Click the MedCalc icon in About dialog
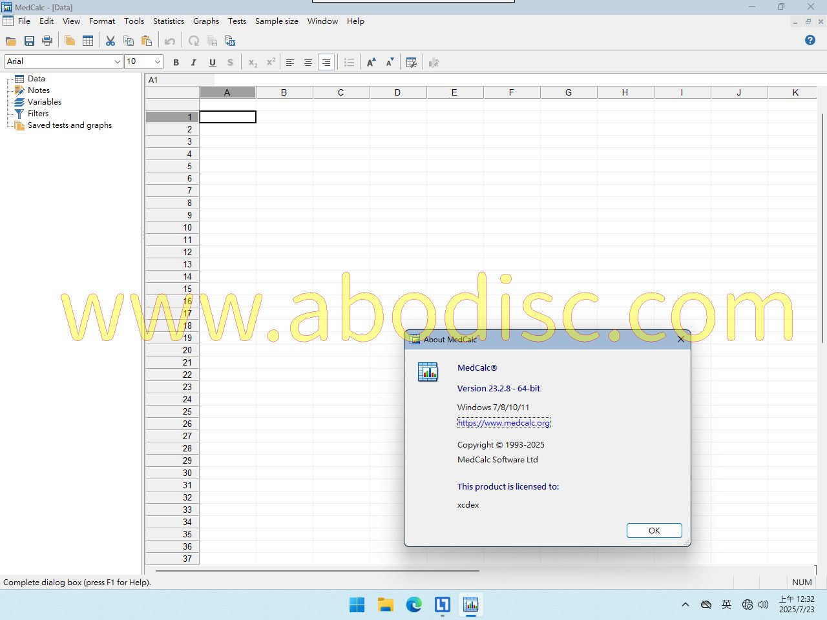The width and height of the screenshot is (827, 620). coord(428,372)
